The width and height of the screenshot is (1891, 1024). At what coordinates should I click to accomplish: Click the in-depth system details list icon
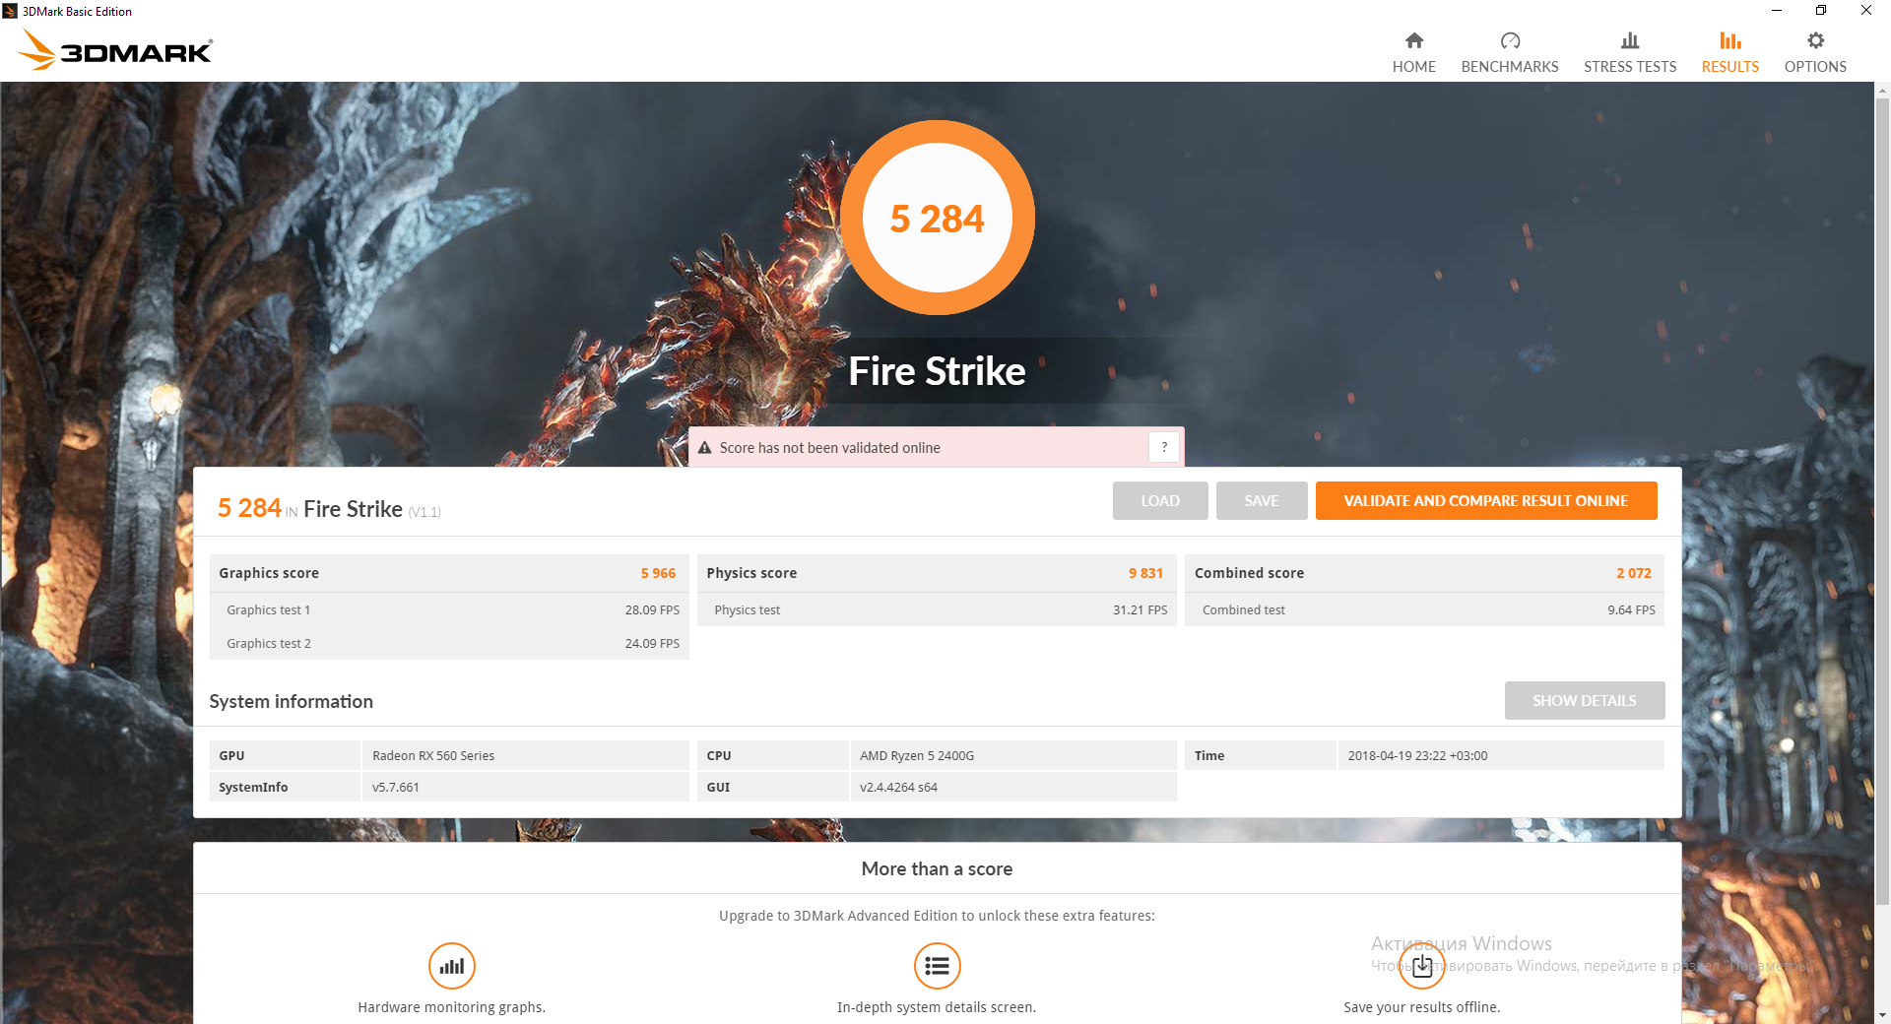(937, 966)
